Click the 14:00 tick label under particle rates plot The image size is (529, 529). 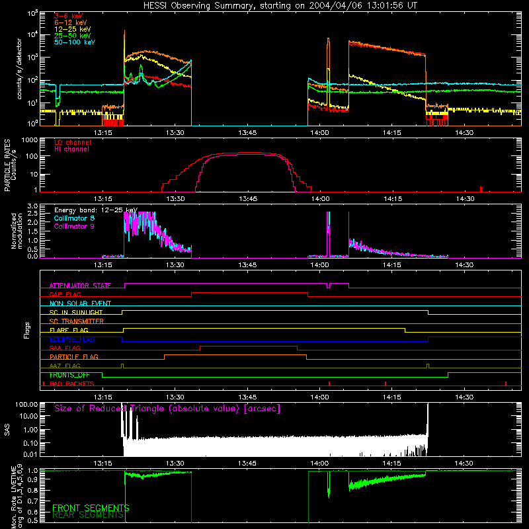(320, 199)
